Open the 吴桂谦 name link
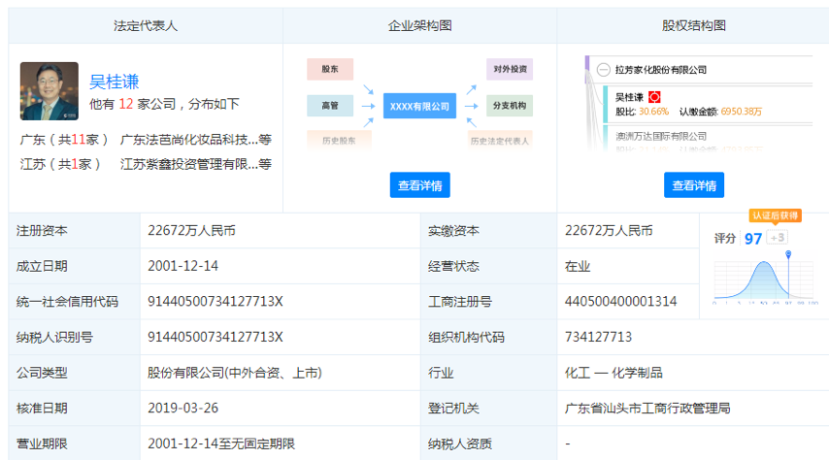 click(x=115, y=82)
